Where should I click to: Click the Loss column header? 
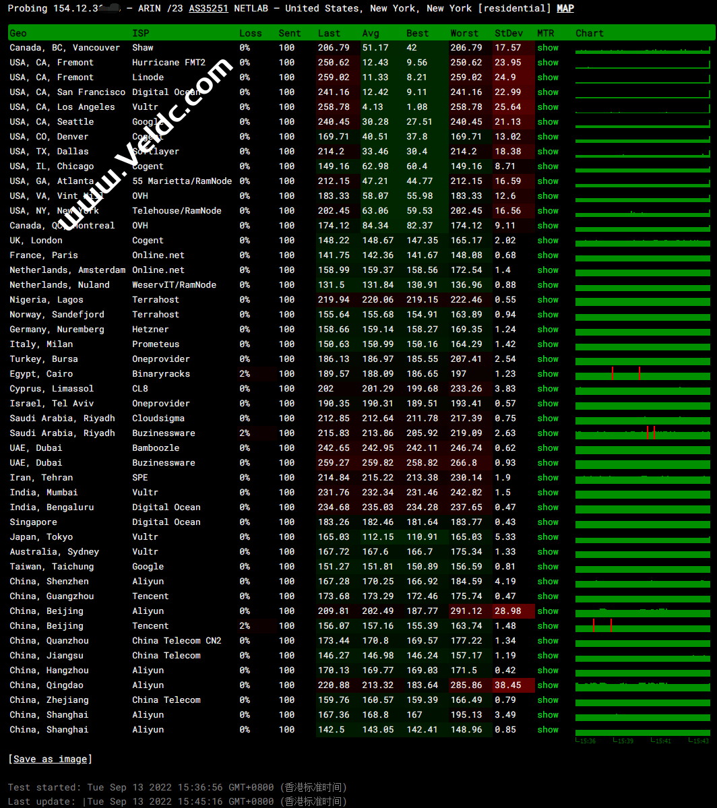click(251, 33)
